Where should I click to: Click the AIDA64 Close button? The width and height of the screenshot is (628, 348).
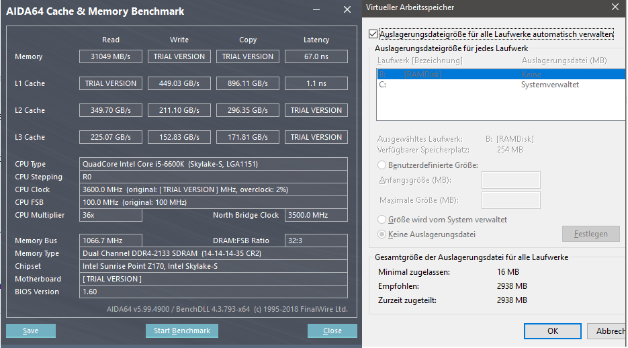click(332, 331)
